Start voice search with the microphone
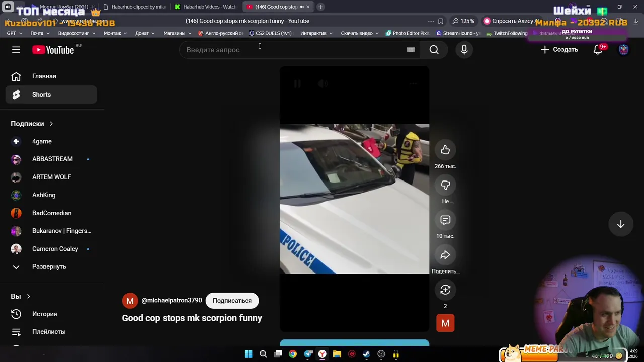 [x=464, y=50]
